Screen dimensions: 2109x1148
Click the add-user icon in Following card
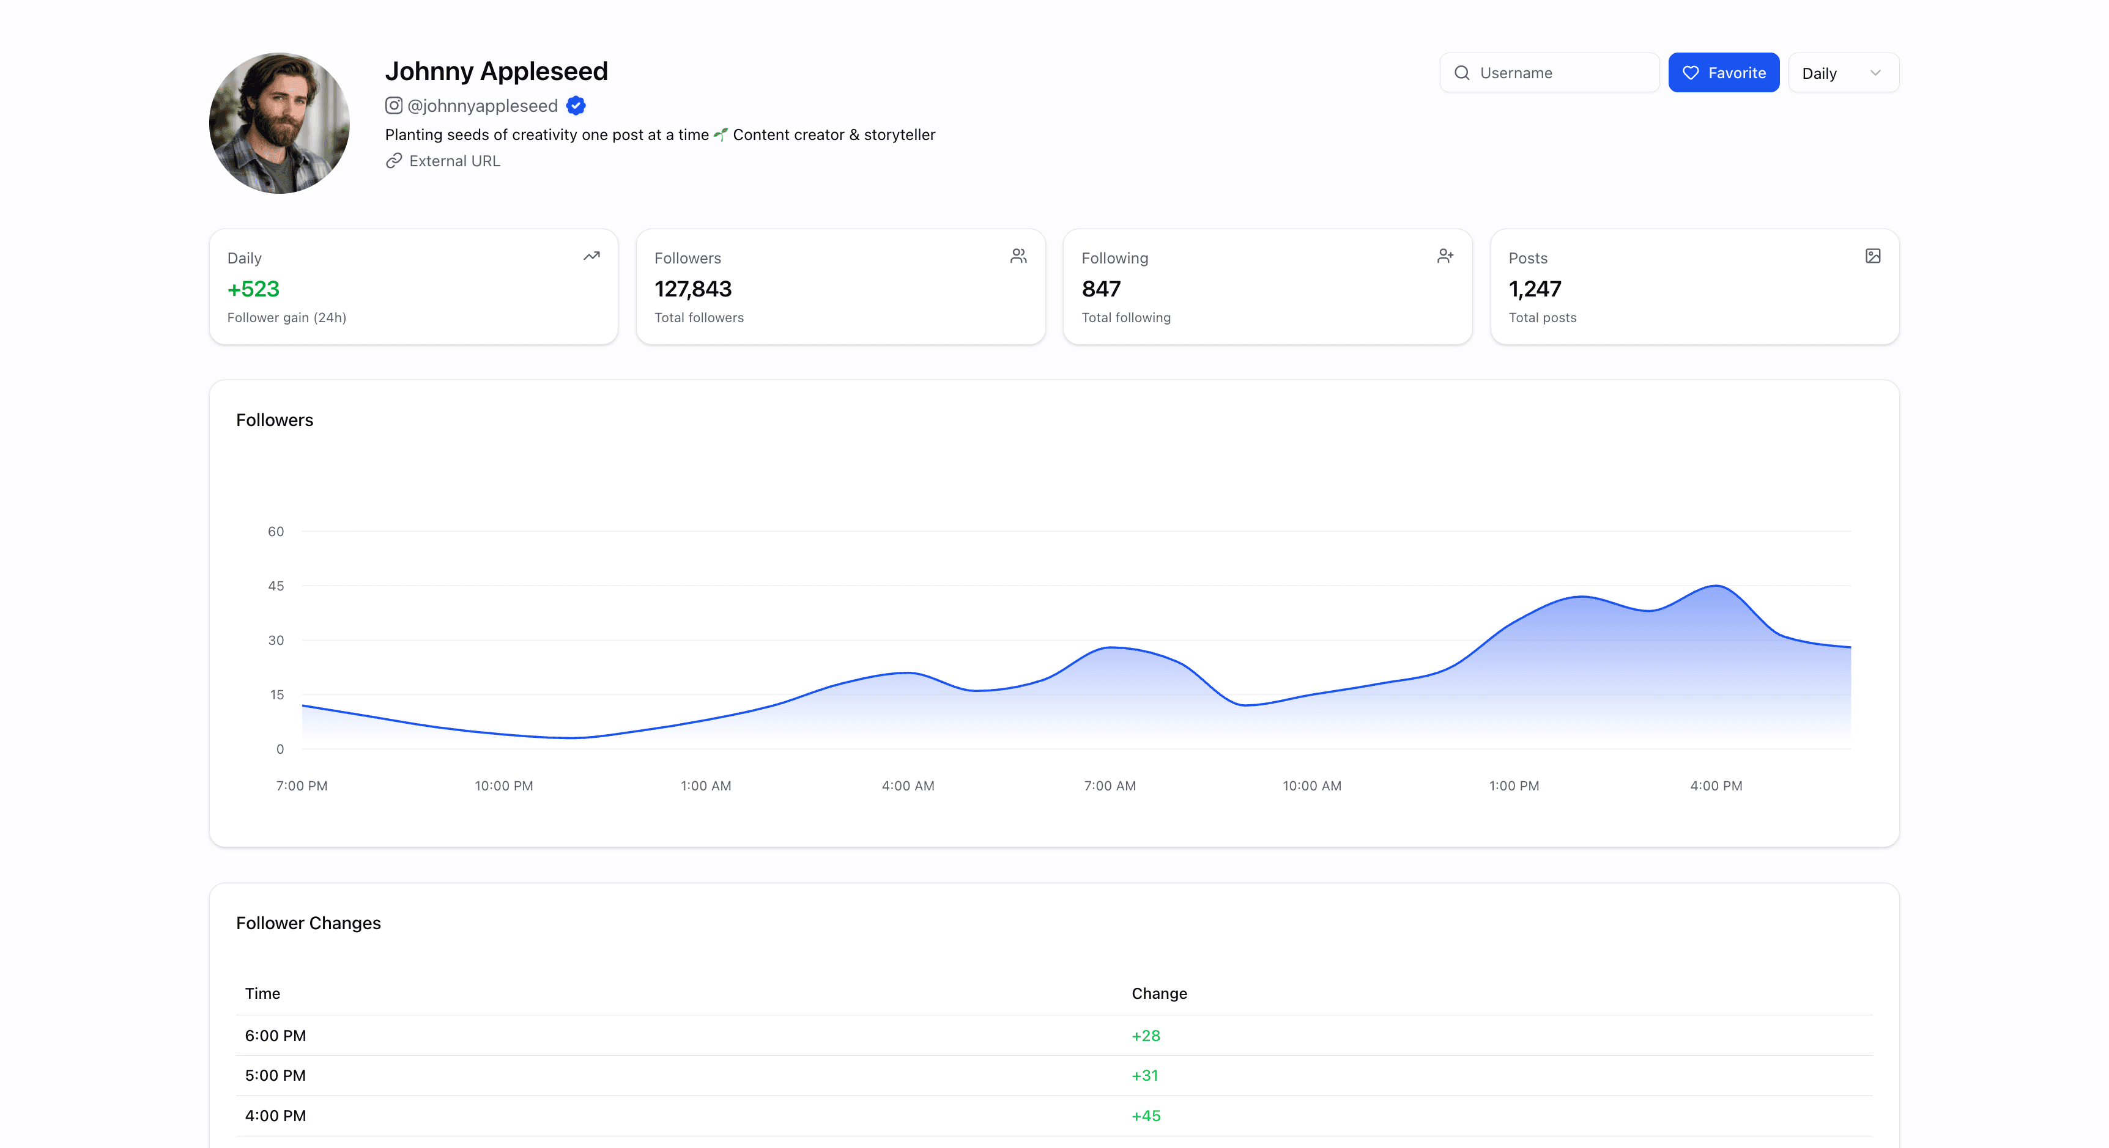click(x=1445, y=256)
